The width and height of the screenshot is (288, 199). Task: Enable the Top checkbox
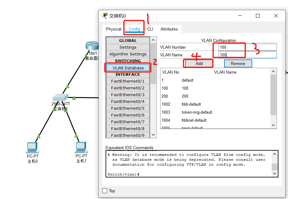pos(105,190)
